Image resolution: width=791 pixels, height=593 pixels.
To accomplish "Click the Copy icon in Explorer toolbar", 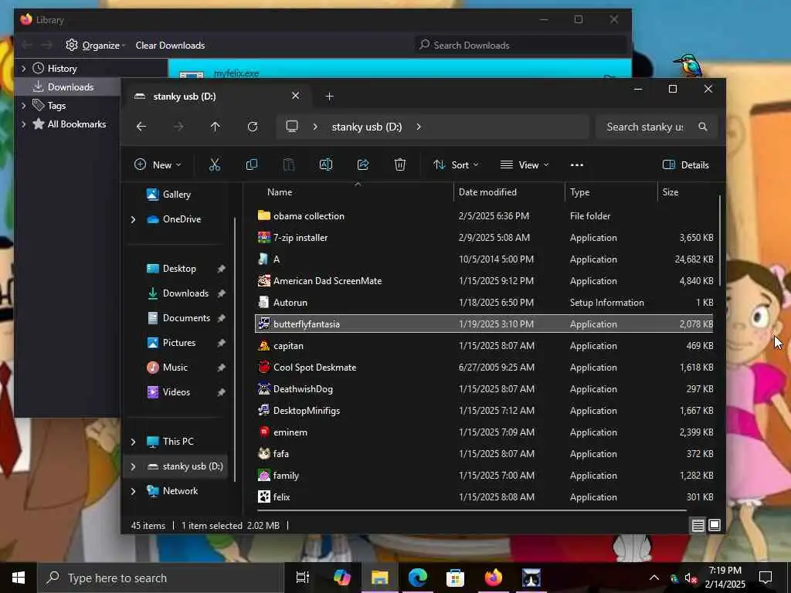I will coord(251,165).
